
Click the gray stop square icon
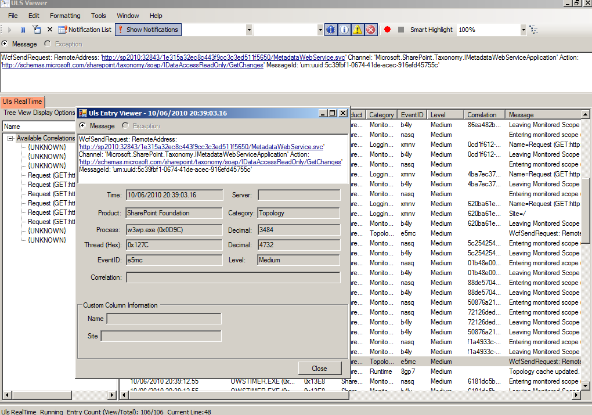coord(401,30)
